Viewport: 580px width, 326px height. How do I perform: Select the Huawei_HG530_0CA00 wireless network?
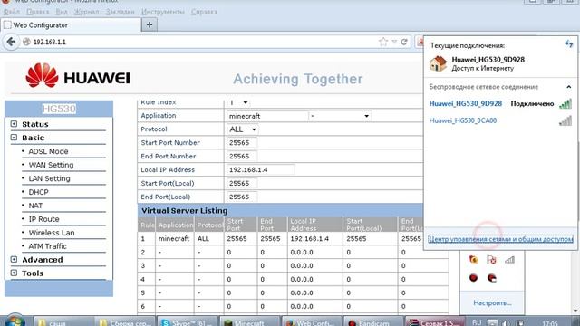tap(463, 120)
